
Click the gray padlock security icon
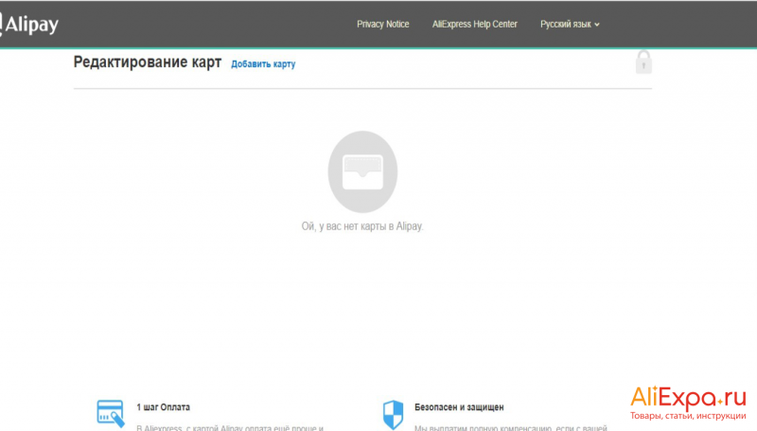(643, 62)
